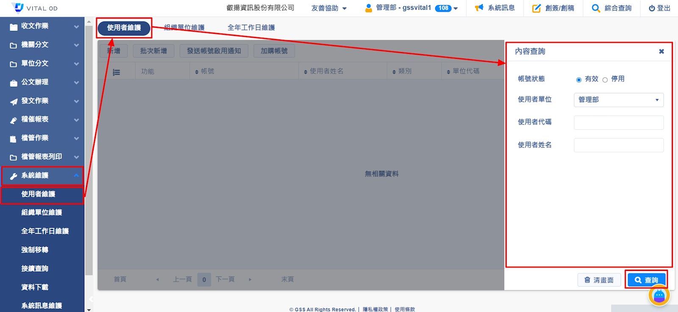Screen dimensions: 678x312
Task: Switch to the 全年工作日維護 tab
Action: (x=251, y=28)
